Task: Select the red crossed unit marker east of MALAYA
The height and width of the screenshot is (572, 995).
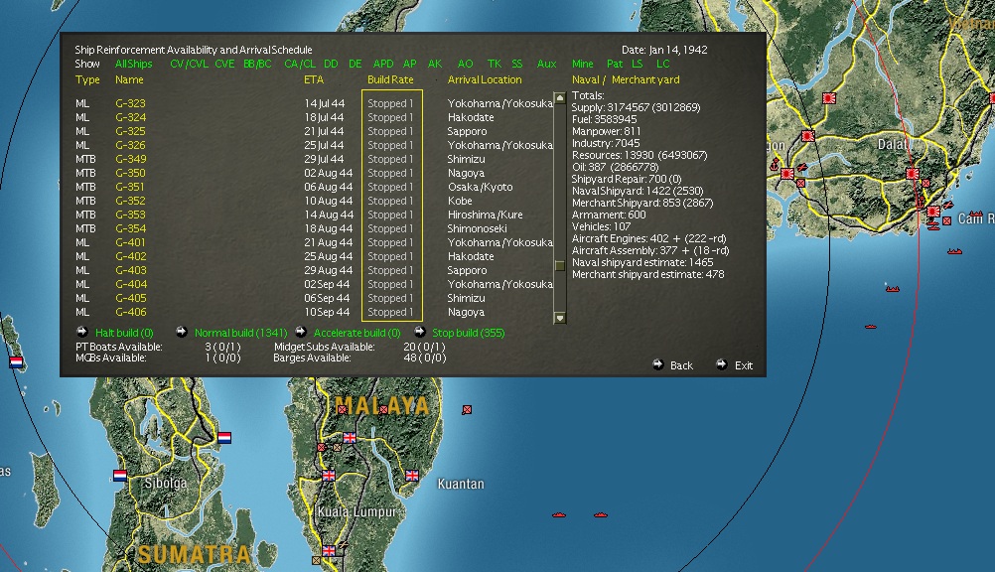Action: point(467,410)
